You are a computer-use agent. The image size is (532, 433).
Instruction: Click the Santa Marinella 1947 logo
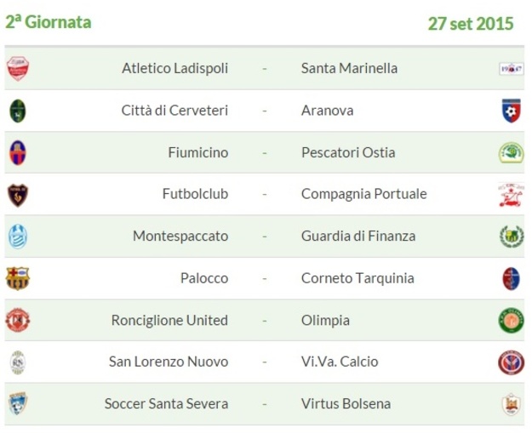pos(512,69)
